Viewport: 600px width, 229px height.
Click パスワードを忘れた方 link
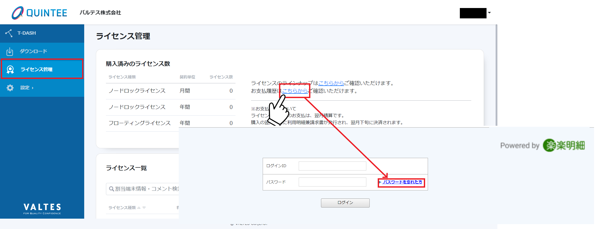pos(402,182)
